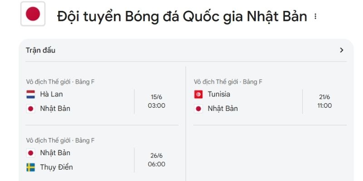This screenshot has height=181, width=363.
Task: Click the Tunisia flag icon
Action: pyautogui.click(x=198, y=95)
